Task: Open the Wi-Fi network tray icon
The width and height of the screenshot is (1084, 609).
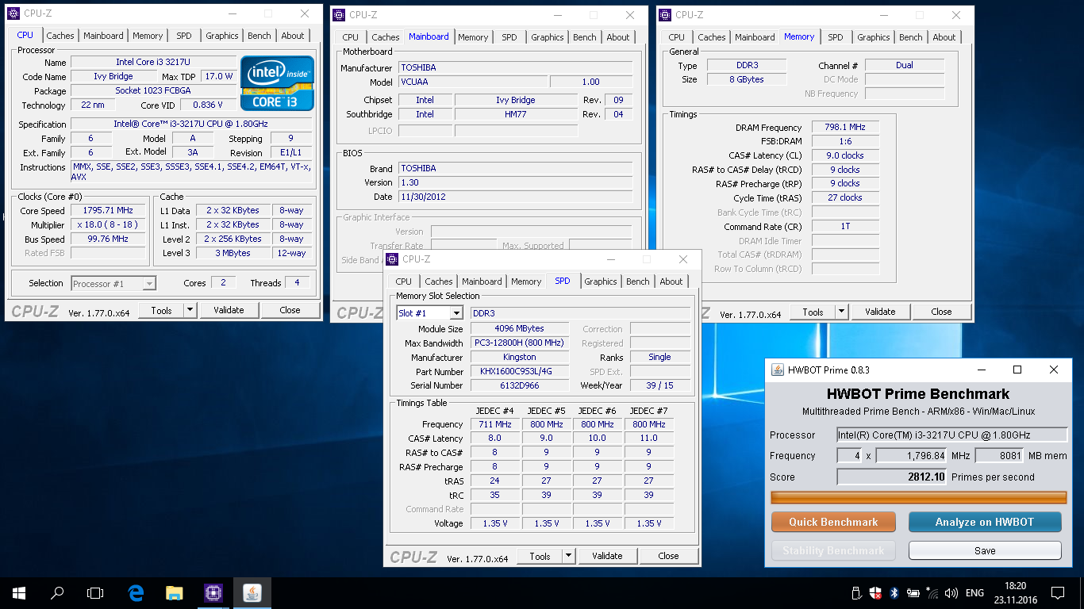Action: (x=932, y=592)
